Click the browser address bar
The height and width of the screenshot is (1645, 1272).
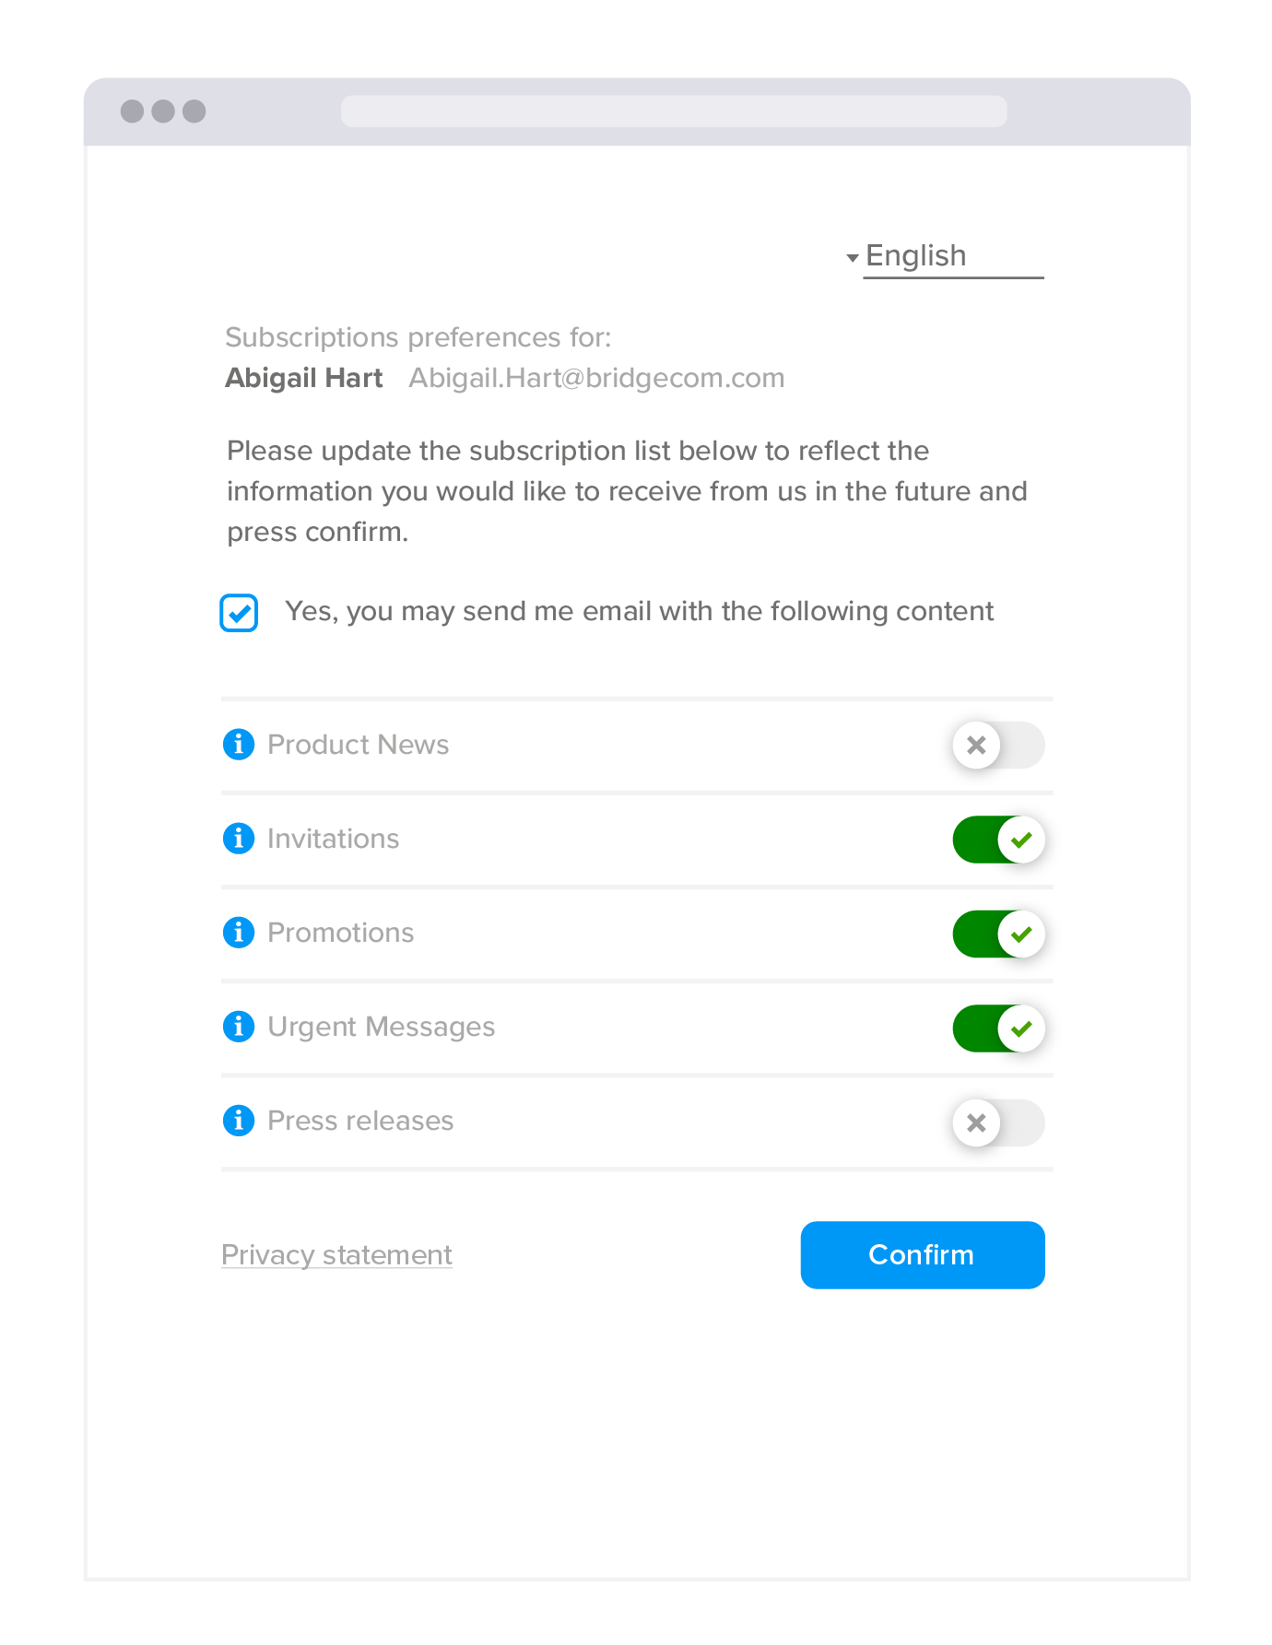(x=674, y=112)
